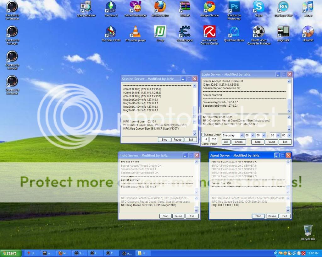Open the WinRAR desktop icon
Image resolution: width=322 pixels, height=257 pixels.
(x=185, y=7)
